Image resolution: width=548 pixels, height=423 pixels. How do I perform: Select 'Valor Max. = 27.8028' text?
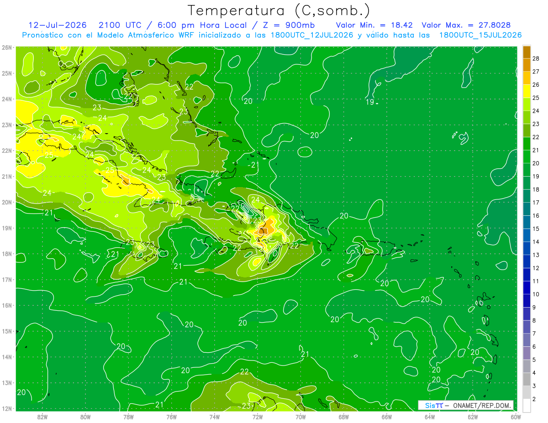[x=466, y=25]
